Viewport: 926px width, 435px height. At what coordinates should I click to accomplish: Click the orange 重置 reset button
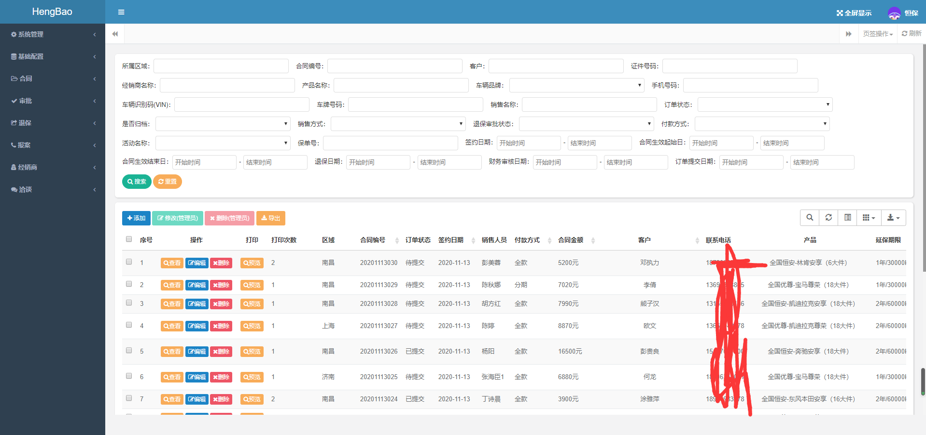(168, 182)
